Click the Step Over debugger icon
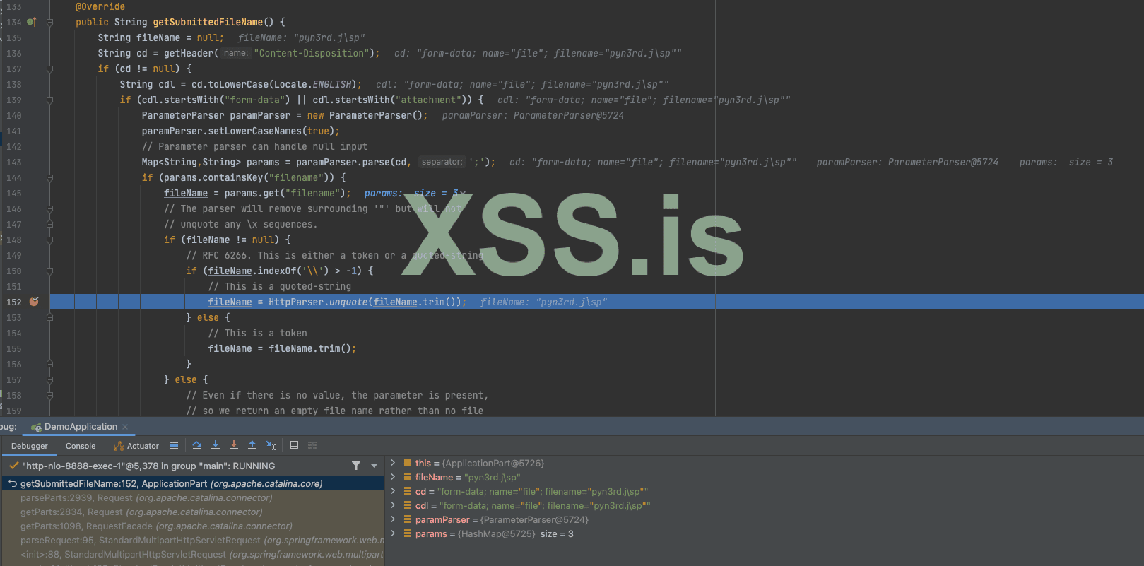 (197, 445)
